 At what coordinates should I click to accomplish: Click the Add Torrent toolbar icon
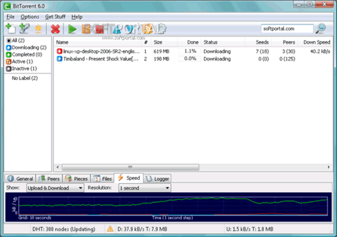(10, 29)
